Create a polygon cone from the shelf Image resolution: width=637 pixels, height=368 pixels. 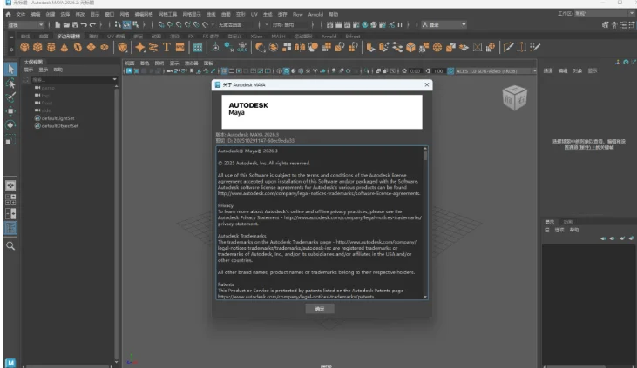click(64, 48)
